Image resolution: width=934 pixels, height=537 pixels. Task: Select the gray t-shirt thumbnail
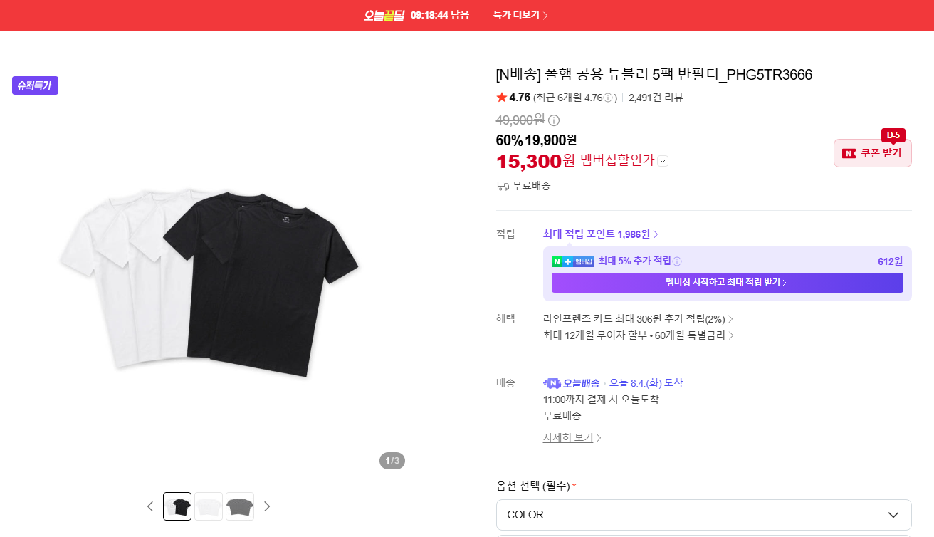tap(240, 506)
